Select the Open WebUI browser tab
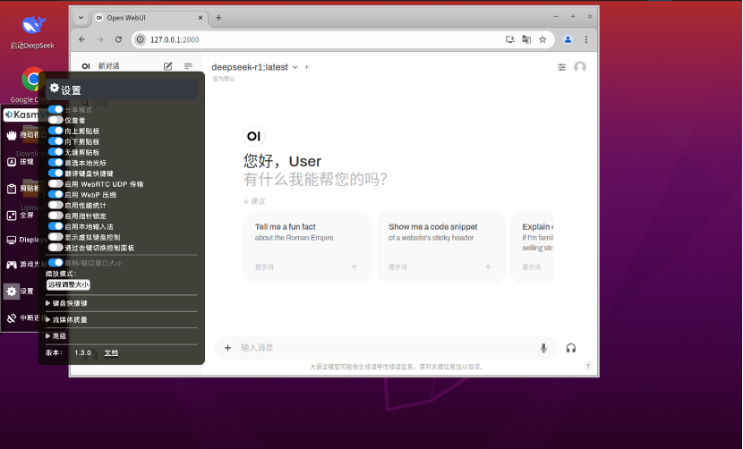The height and width of the screenshot is (449, 743). 149,18
